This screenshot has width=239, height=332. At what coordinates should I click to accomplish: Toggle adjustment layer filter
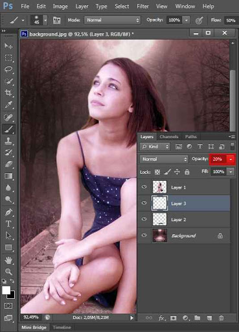point(189,147)
